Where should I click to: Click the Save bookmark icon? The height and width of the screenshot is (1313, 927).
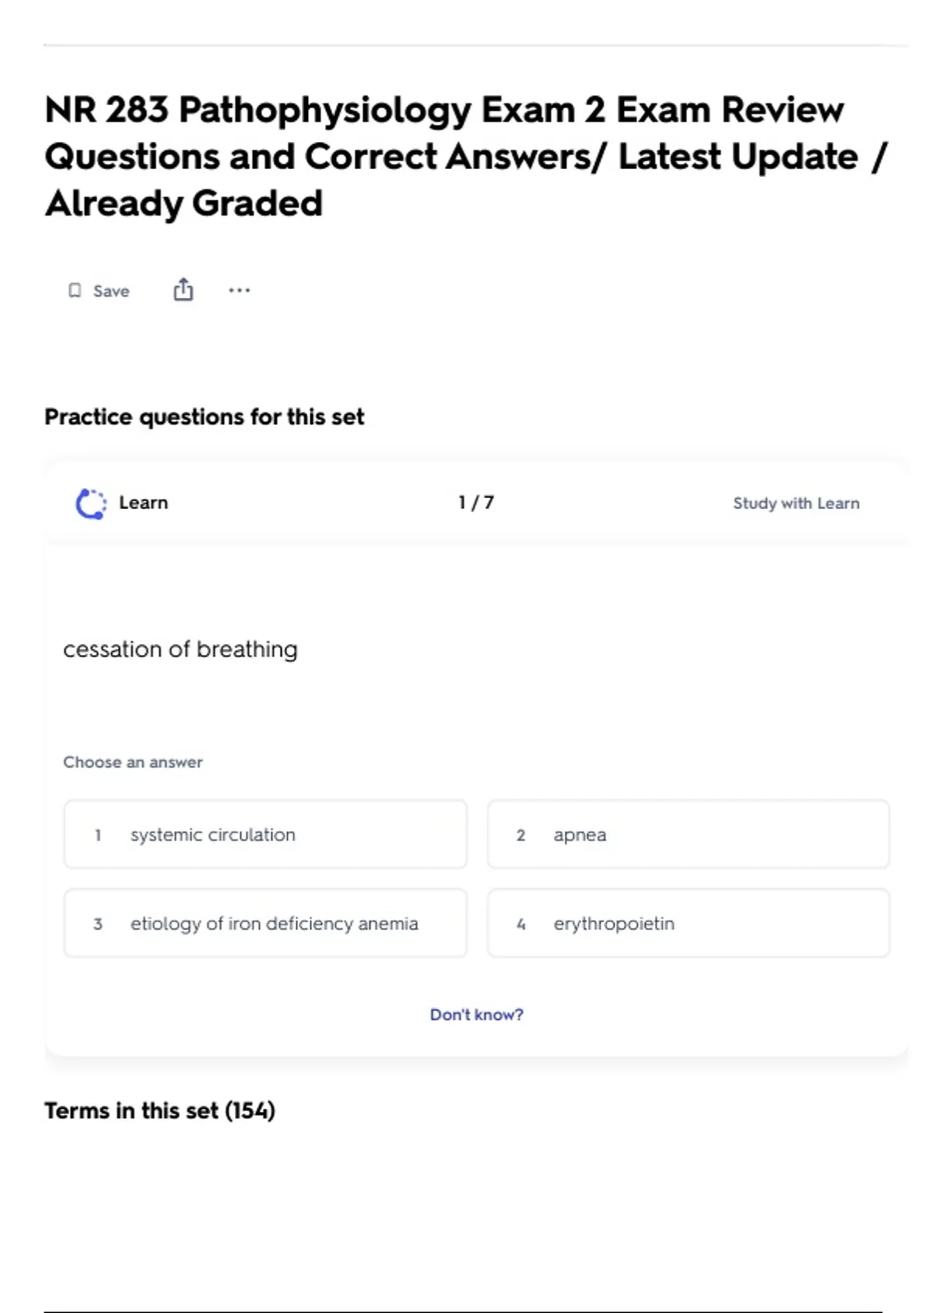tap(75, 290)
